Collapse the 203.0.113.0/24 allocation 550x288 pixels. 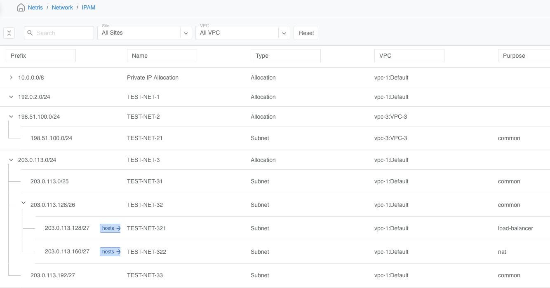click(11, 159)
